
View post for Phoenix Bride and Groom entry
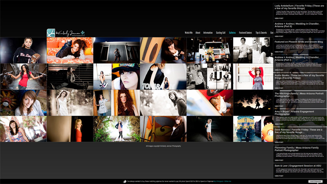279,52
